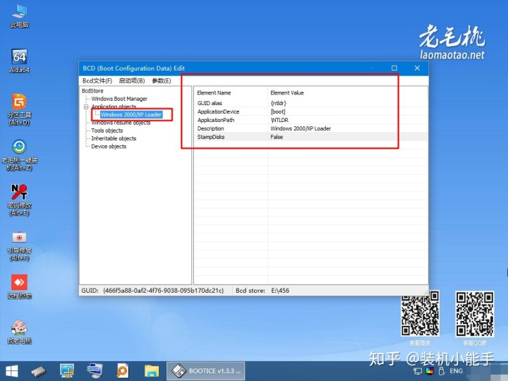
Task: Click the colorful display tray icon
Action: [x=430, y=371]
